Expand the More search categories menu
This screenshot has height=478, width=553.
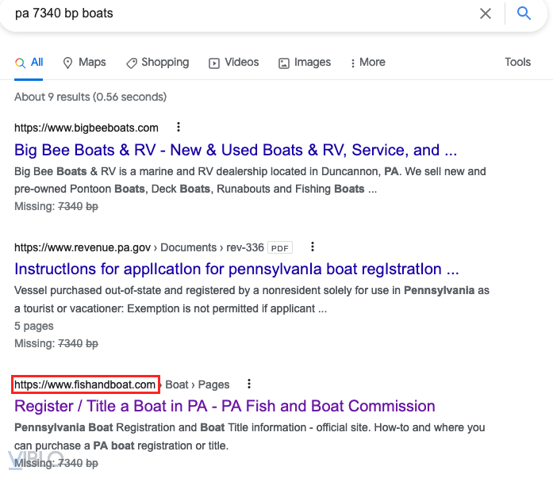[367, 63]
